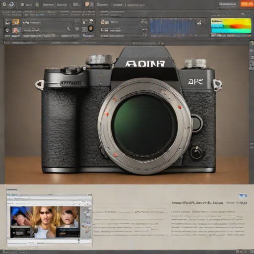Select the dark camera icon left of the orange camera icon
Viewport: 254px width, 254px height.
click(x=7, y=22)
